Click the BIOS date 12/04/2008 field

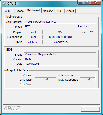pos(60,64)
